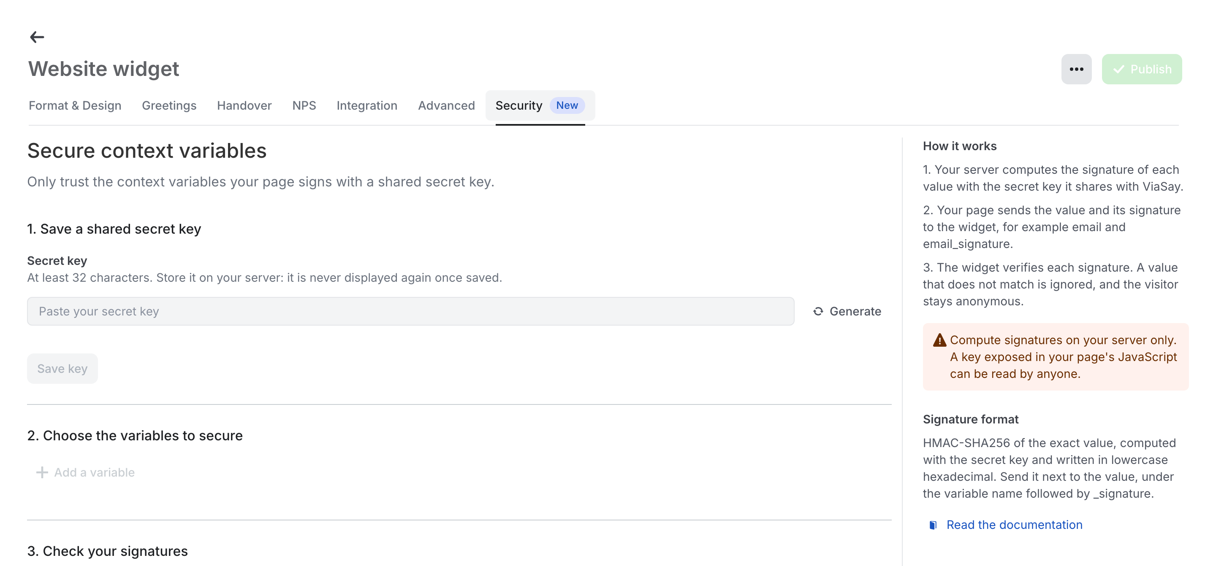Click Generate to create a secret key
The height and width of the screenshot is (566, 1216).
pos(847,311)
